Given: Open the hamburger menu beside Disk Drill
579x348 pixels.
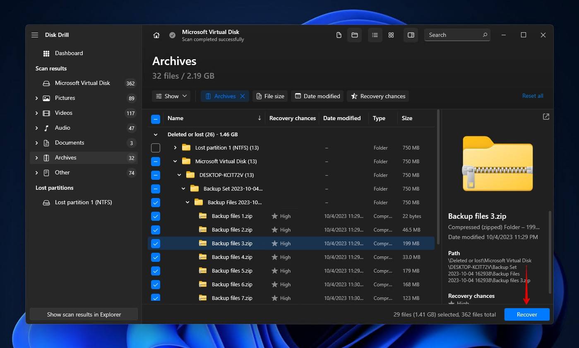Looking at the screenshot, I should point(35,35).
